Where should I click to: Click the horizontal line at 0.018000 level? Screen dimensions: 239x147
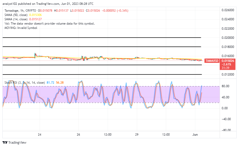(x=102, y=47)
